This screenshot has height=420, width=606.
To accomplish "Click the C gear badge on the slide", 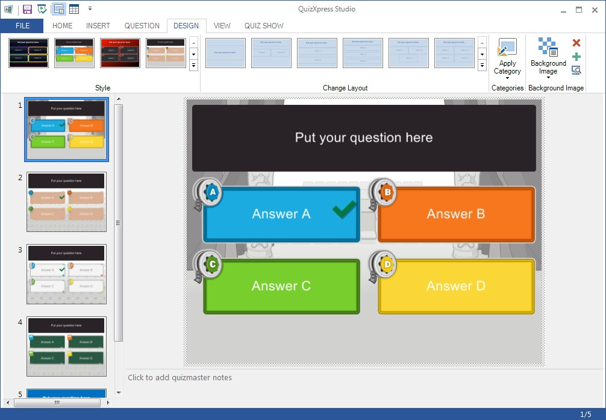I will 210,265.
